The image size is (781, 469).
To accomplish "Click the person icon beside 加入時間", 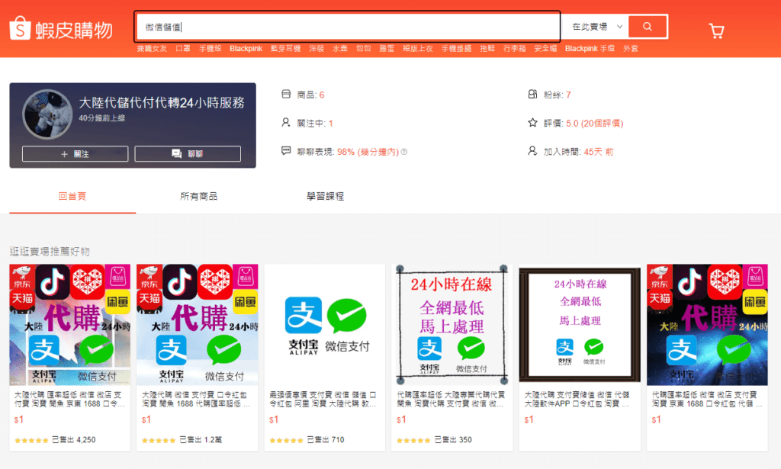I will (x=532, y=151).
